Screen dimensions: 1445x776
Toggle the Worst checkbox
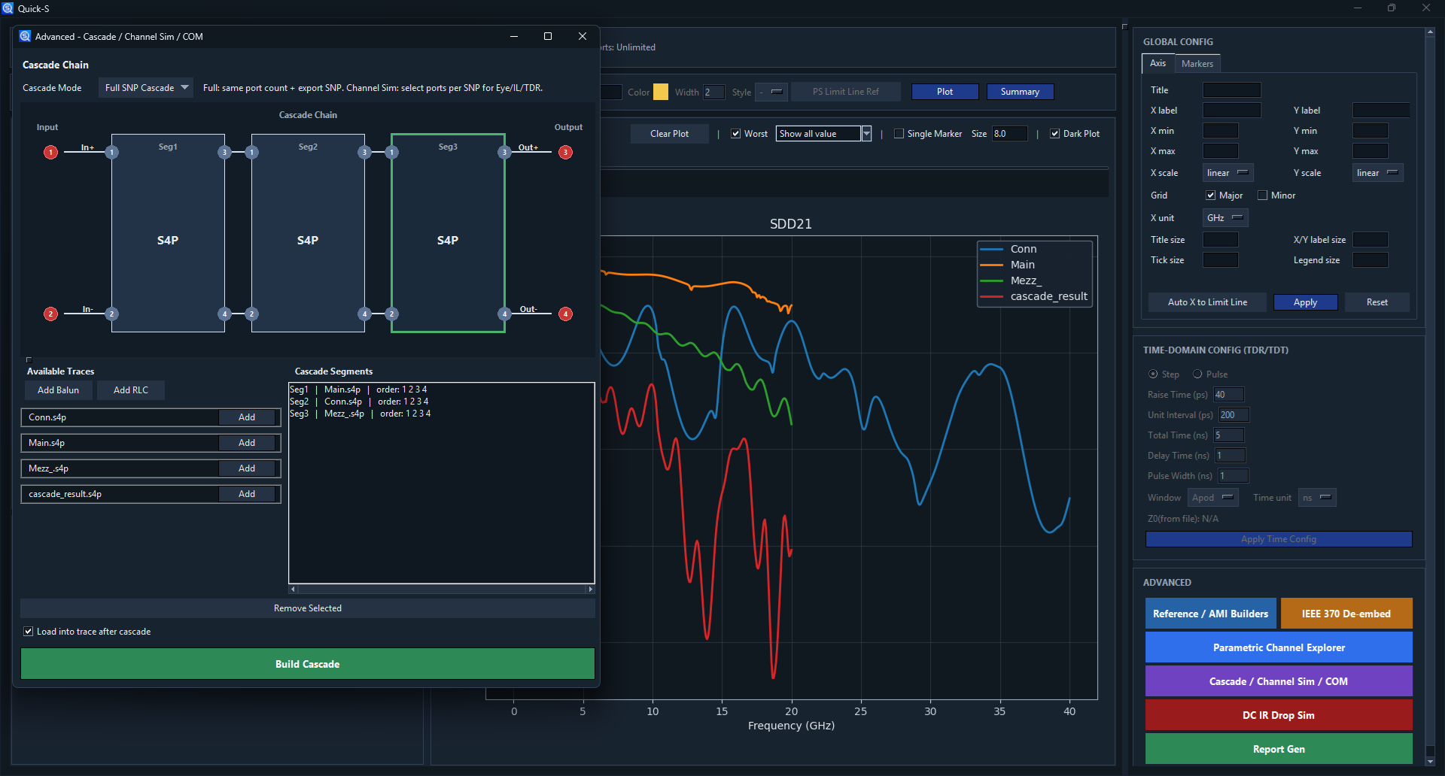[736, 134]
